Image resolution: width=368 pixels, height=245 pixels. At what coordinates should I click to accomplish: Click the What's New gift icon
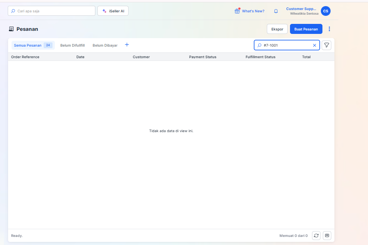pos(237,11)
